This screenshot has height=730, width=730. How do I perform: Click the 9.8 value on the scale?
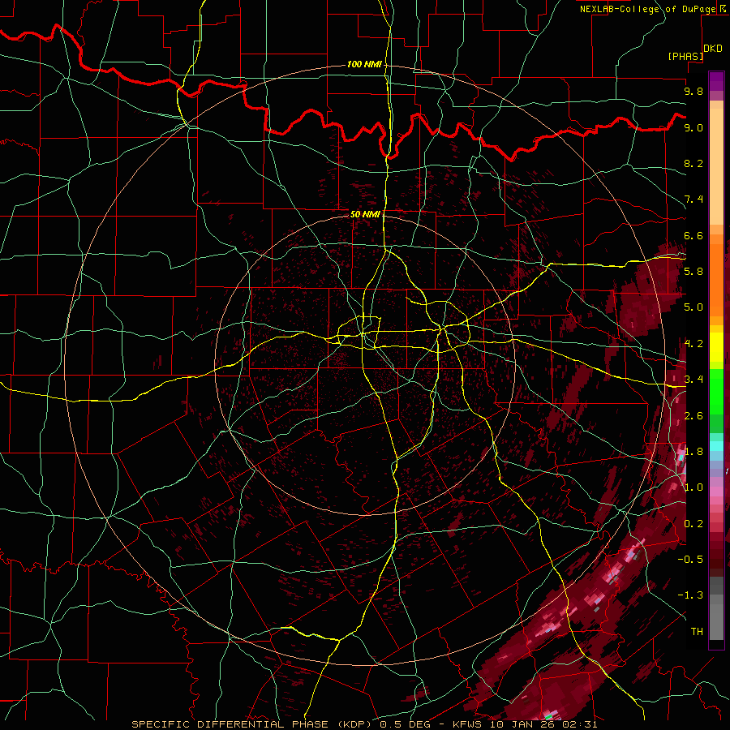(x=693, y=91)
